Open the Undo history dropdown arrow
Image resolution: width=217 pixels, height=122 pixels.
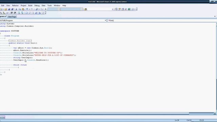click(x=29, y=9)
